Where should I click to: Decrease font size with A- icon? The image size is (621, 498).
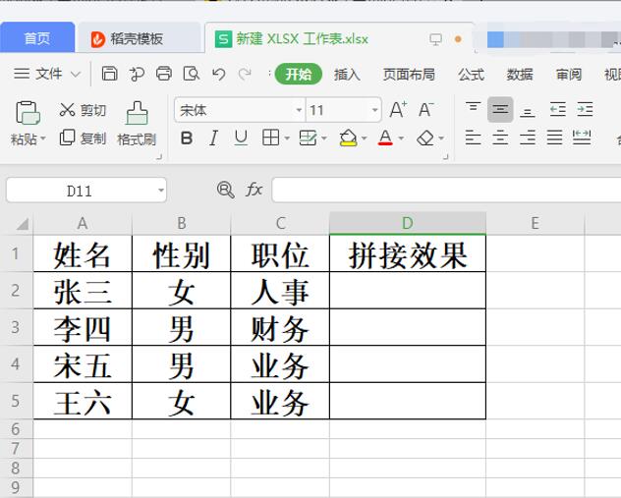click(x=425, y=109)
